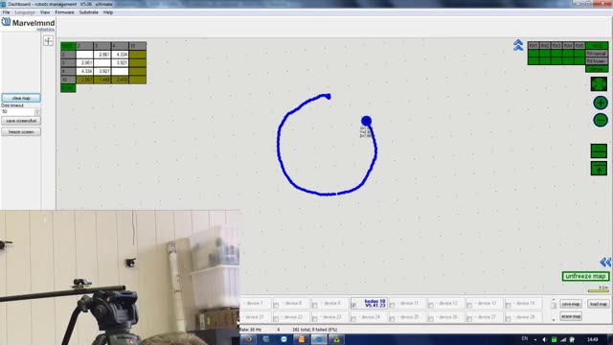Screen dimensions: 613x345
Task: Click the erase map button
Action: point(571,316)
